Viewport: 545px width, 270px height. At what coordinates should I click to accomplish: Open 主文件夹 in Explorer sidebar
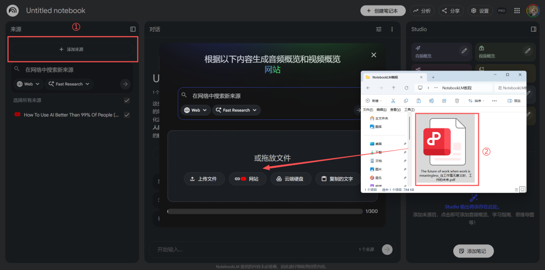pyautogui.click(x=379, y=118)
